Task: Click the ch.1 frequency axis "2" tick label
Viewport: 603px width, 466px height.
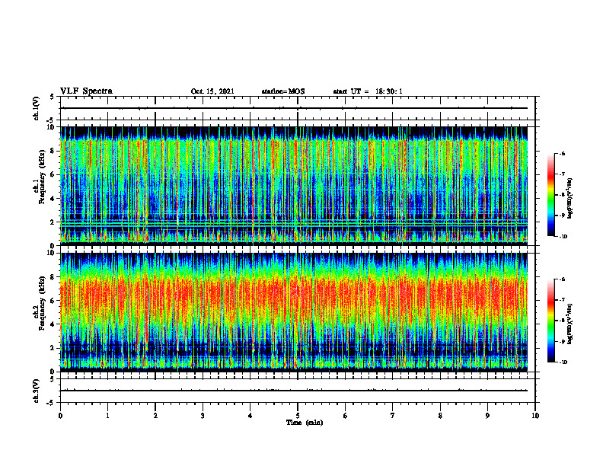Action: click(x=53, y=222)
